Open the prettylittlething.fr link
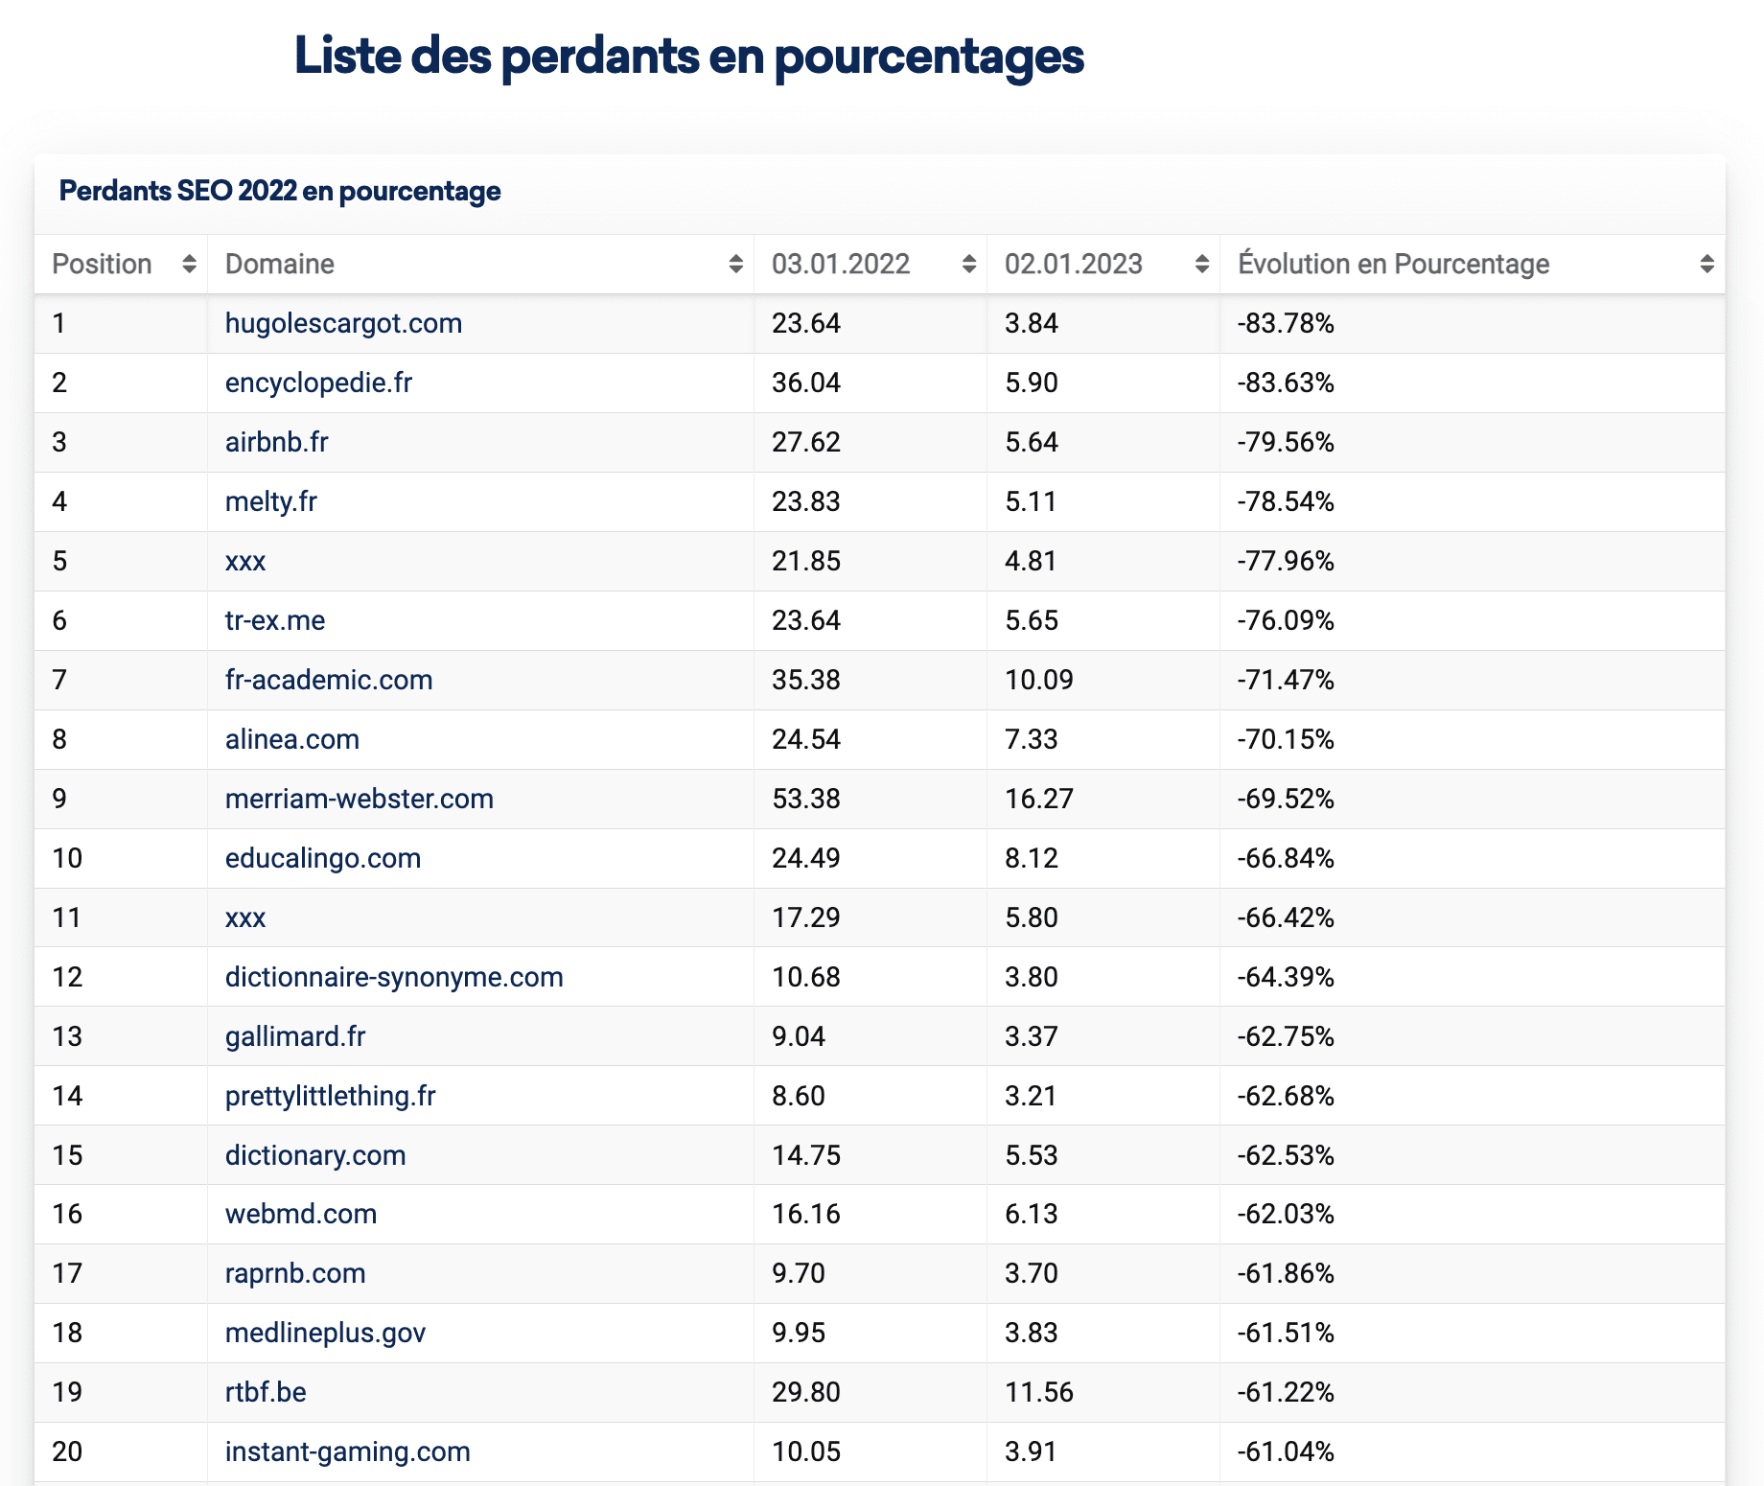Image resolution: width=1764 pixels, height=1486 pixels. (330, 1096)
